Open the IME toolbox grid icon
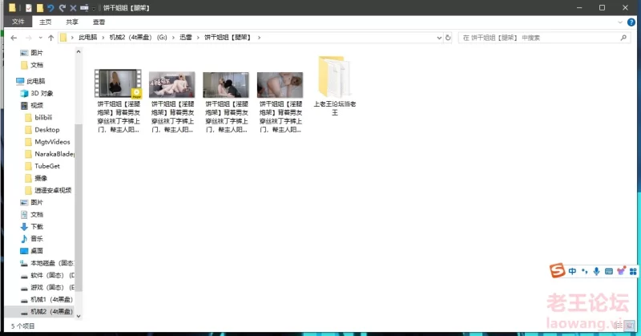The width and height of the screenshot is (641, 336). [633, 271]
